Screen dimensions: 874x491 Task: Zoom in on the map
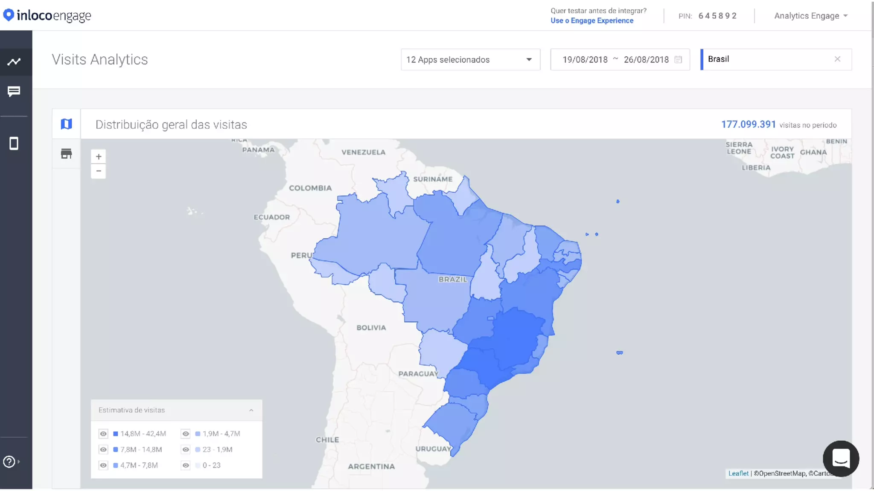click(x=99, y=156)
